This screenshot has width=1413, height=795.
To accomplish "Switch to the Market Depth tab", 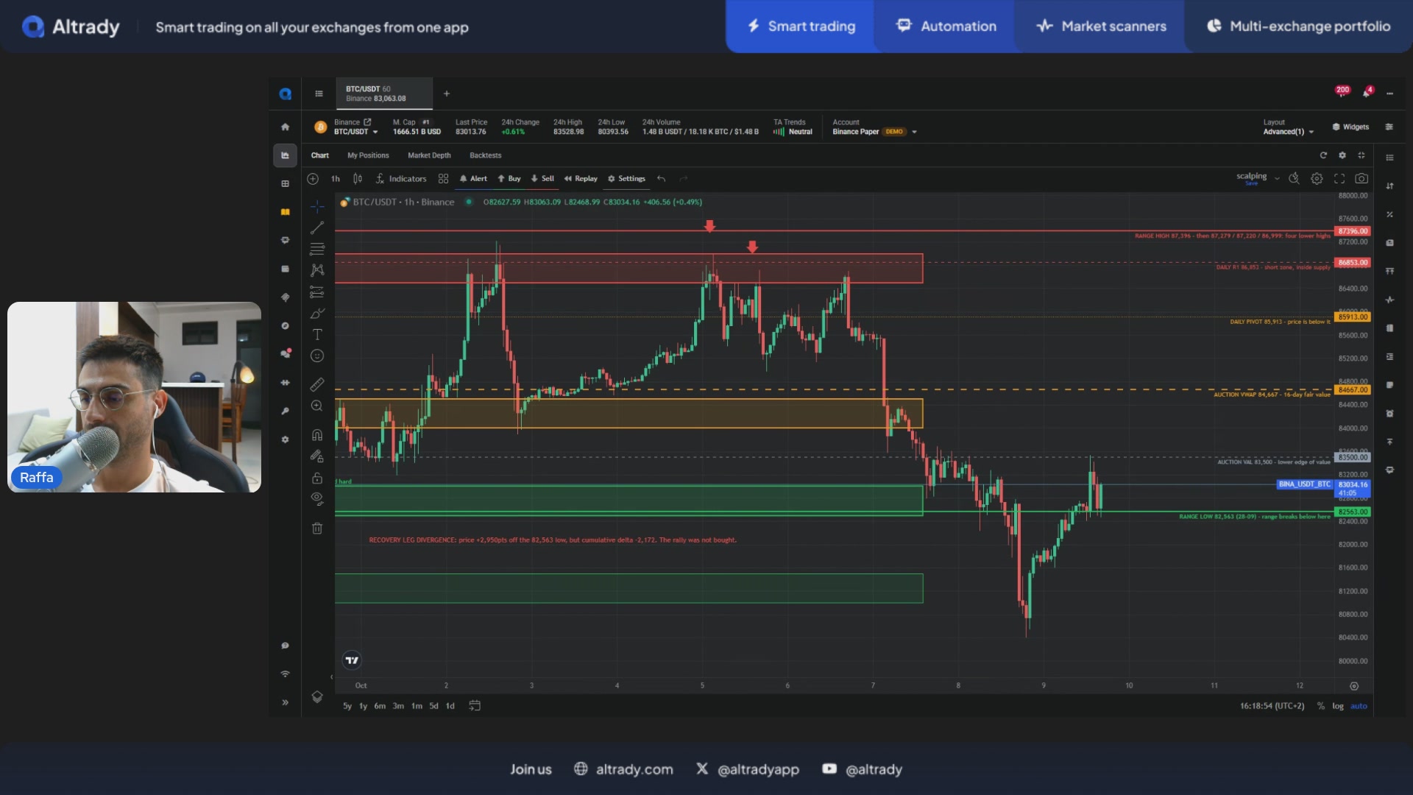I will tap(429, 155).
